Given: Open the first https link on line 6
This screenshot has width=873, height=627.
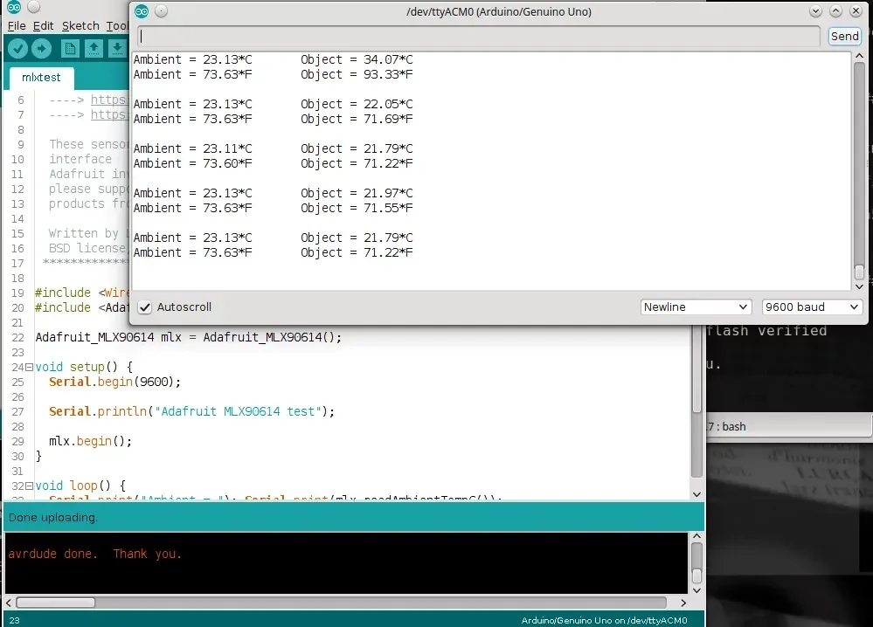Looking at the screenshot, I should pyautogui.click(x=109, y=100).
